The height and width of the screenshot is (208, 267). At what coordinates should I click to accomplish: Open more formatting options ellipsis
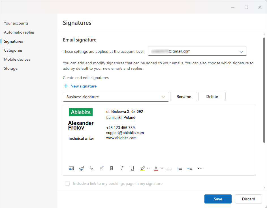200,168
